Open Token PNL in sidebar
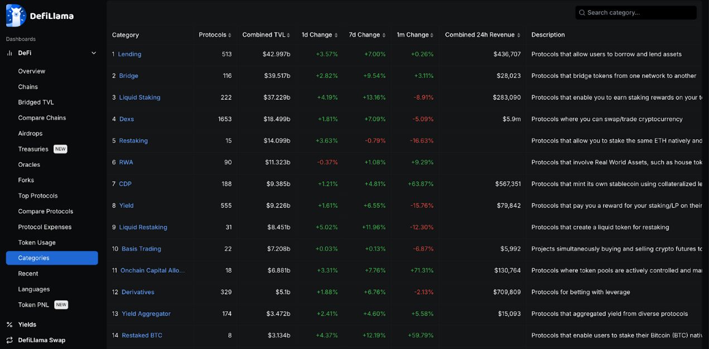709x349 pixels. 33,305
